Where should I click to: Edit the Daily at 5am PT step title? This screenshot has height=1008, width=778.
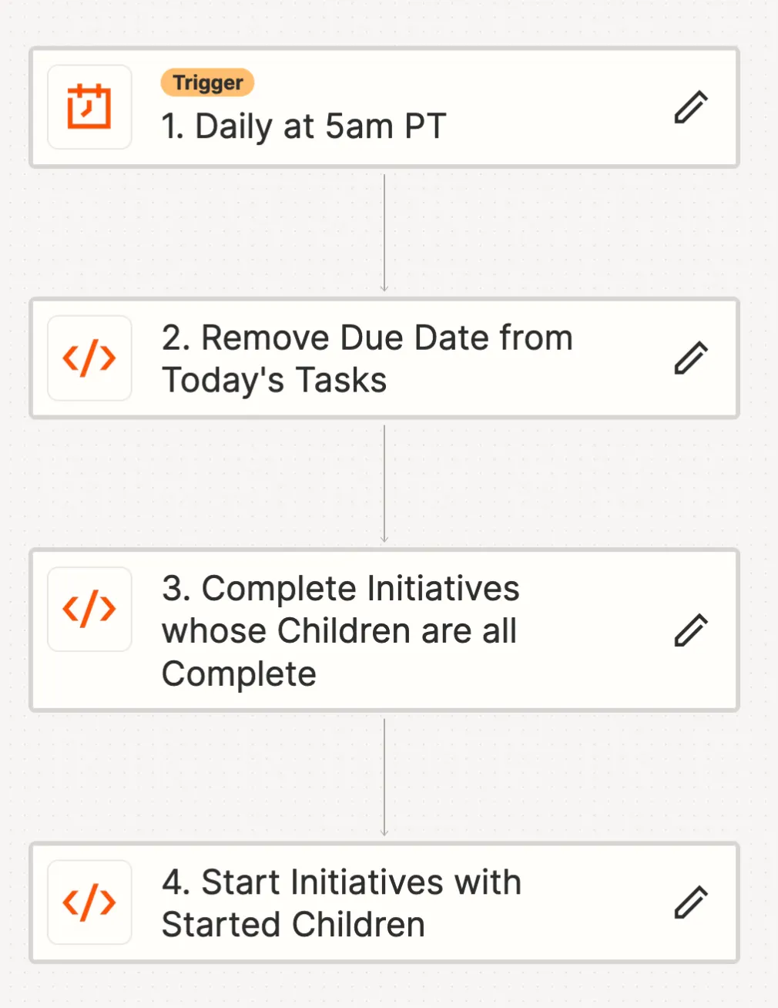[x=691, y=107]
